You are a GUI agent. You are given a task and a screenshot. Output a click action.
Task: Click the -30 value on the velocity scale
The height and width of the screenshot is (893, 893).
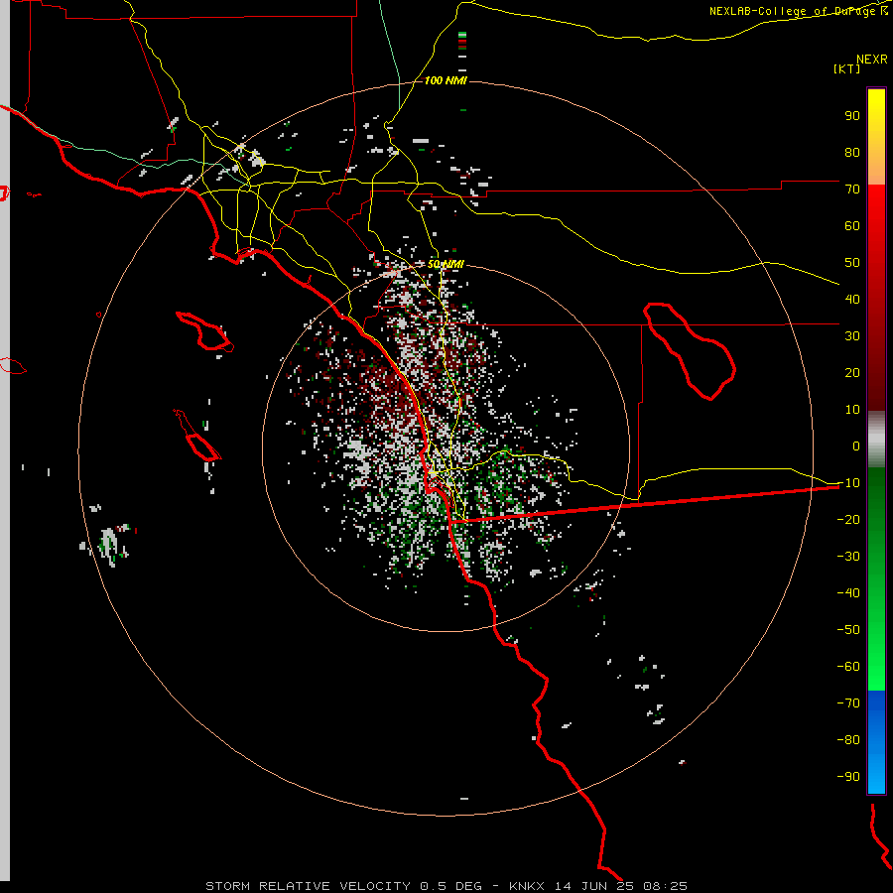click(848, 557)
